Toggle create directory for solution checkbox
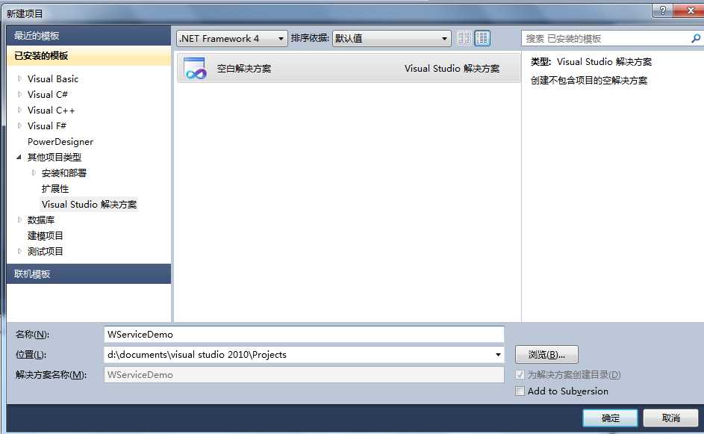 pyautogui.click(x=520, y=374)
